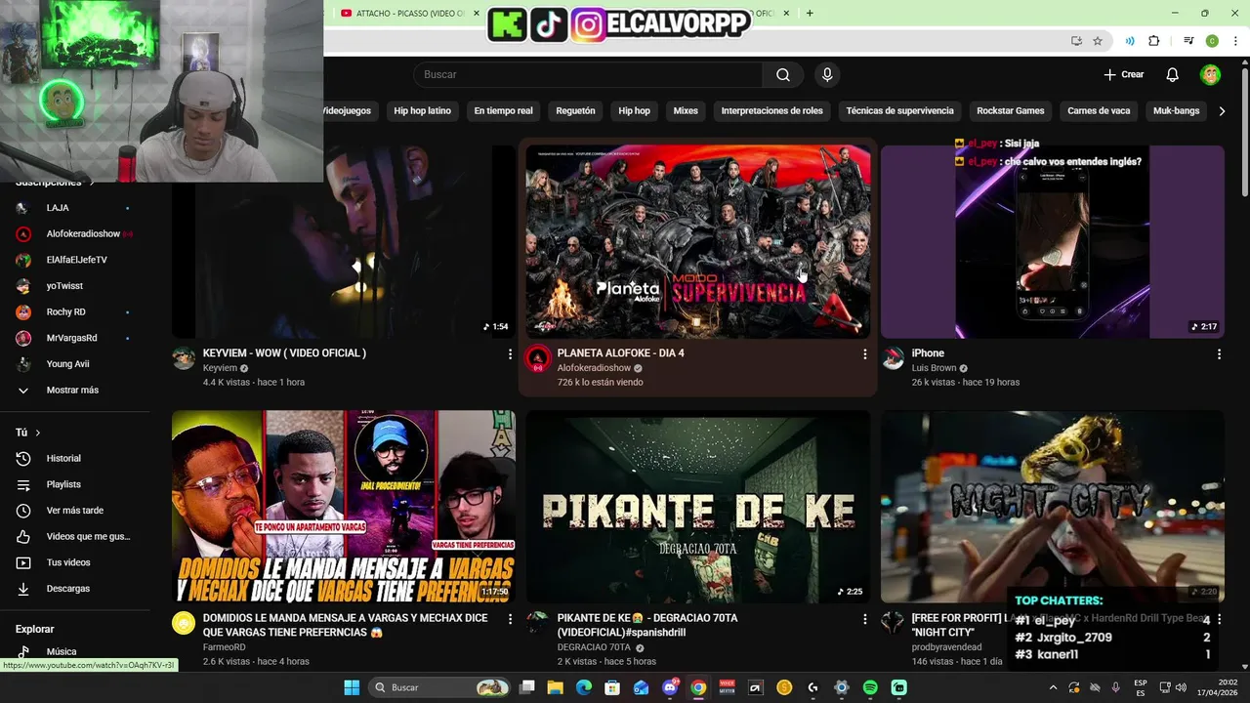Viewport: 1250px width, 703px height.
Task: Open options menu for PIKANTE DE KE video
Action: coord(864,619)
